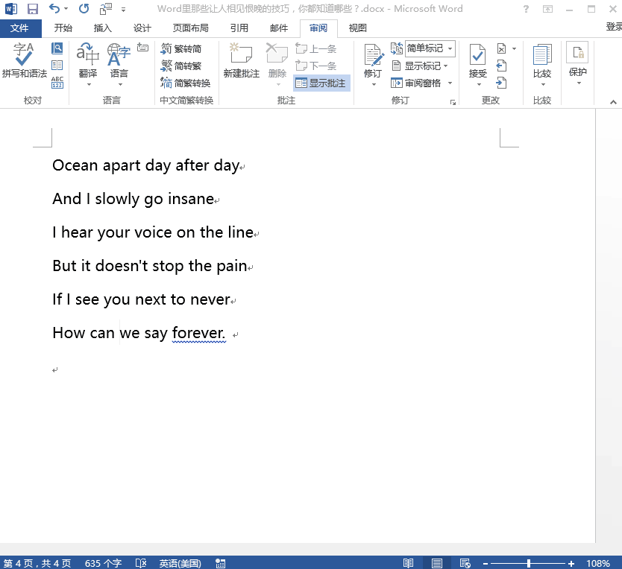Image resolution: width=622 pixels, height=569 pixels.
Task: Click the Thesaurus book icon in 校对 group
Action: click(57, 65)
